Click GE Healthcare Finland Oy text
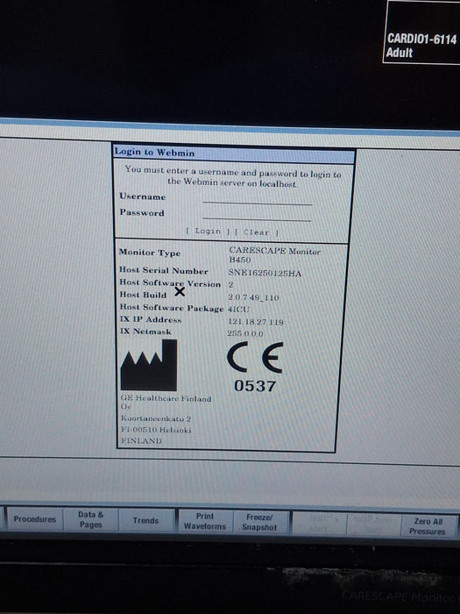The height and width of the screenshot is (614, 460). (166, 402)
